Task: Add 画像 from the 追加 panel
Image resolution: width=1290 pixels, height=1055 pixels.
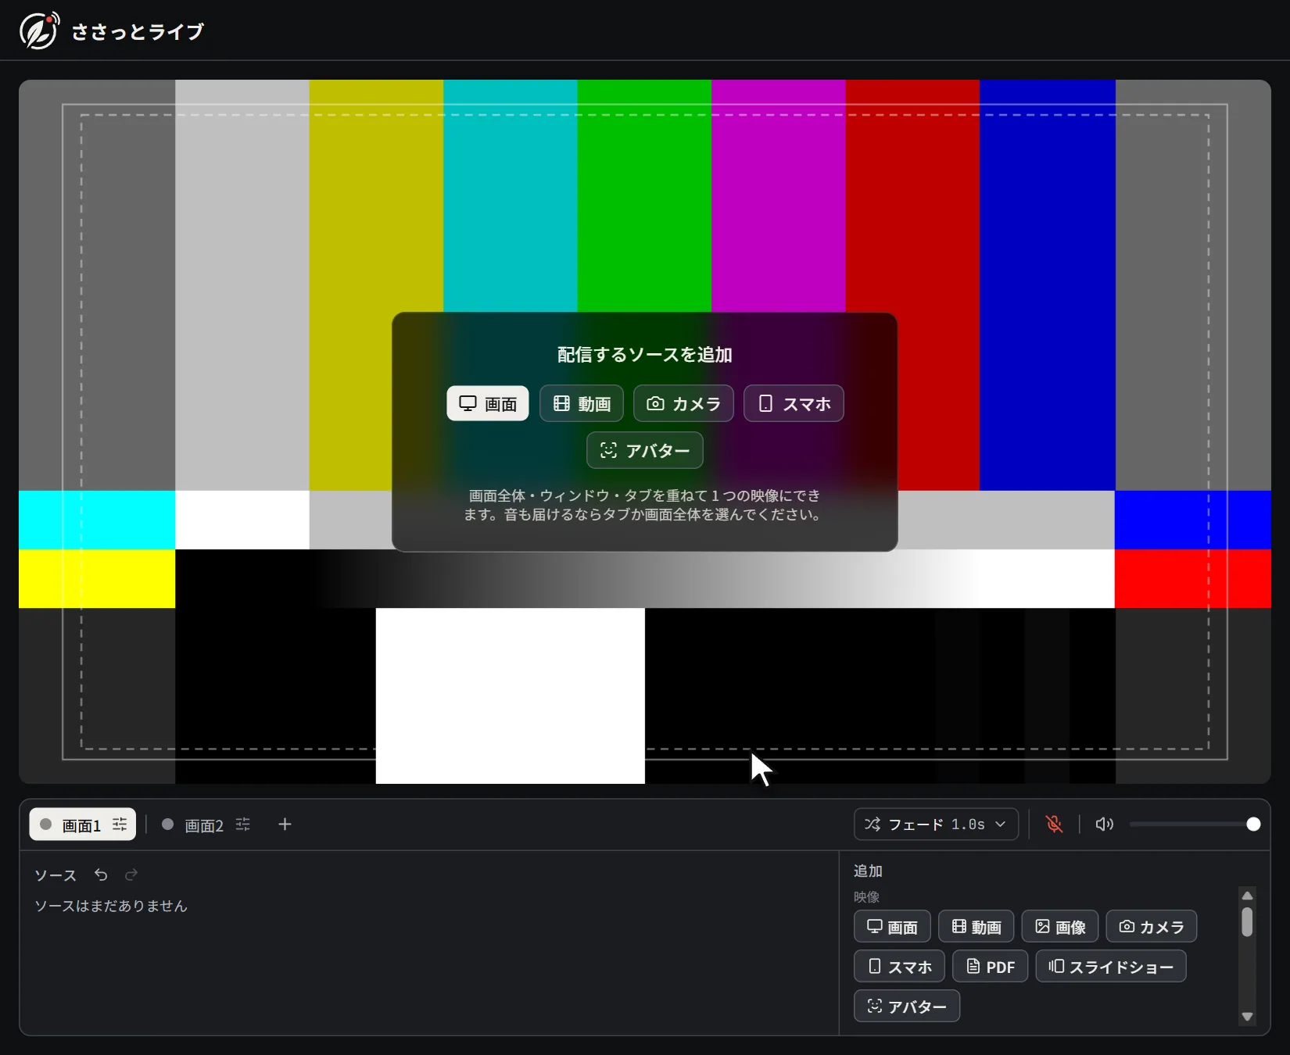Action: coord(1060,927)
